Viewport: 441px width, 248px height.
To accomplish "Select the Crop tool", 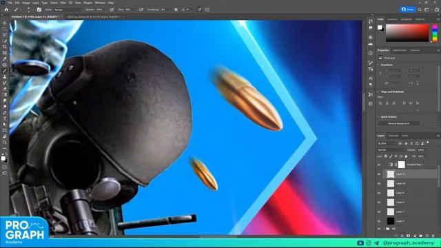I will tap(5, 47).
